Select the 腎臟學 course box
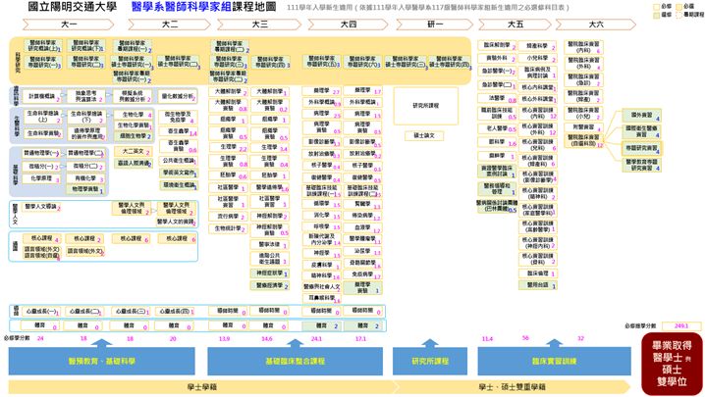The image size is (705, 397). pyautogui.click(x=362, y=204)
